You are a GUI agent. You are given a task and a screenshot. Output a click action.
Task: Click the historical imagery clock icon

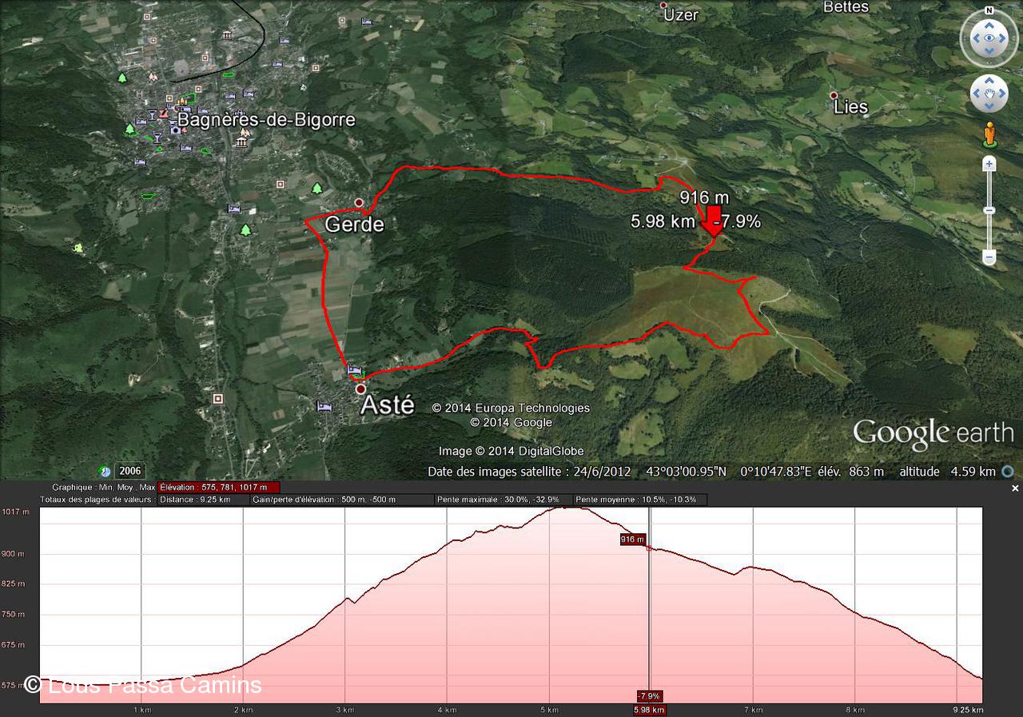[x=104, y=471]
